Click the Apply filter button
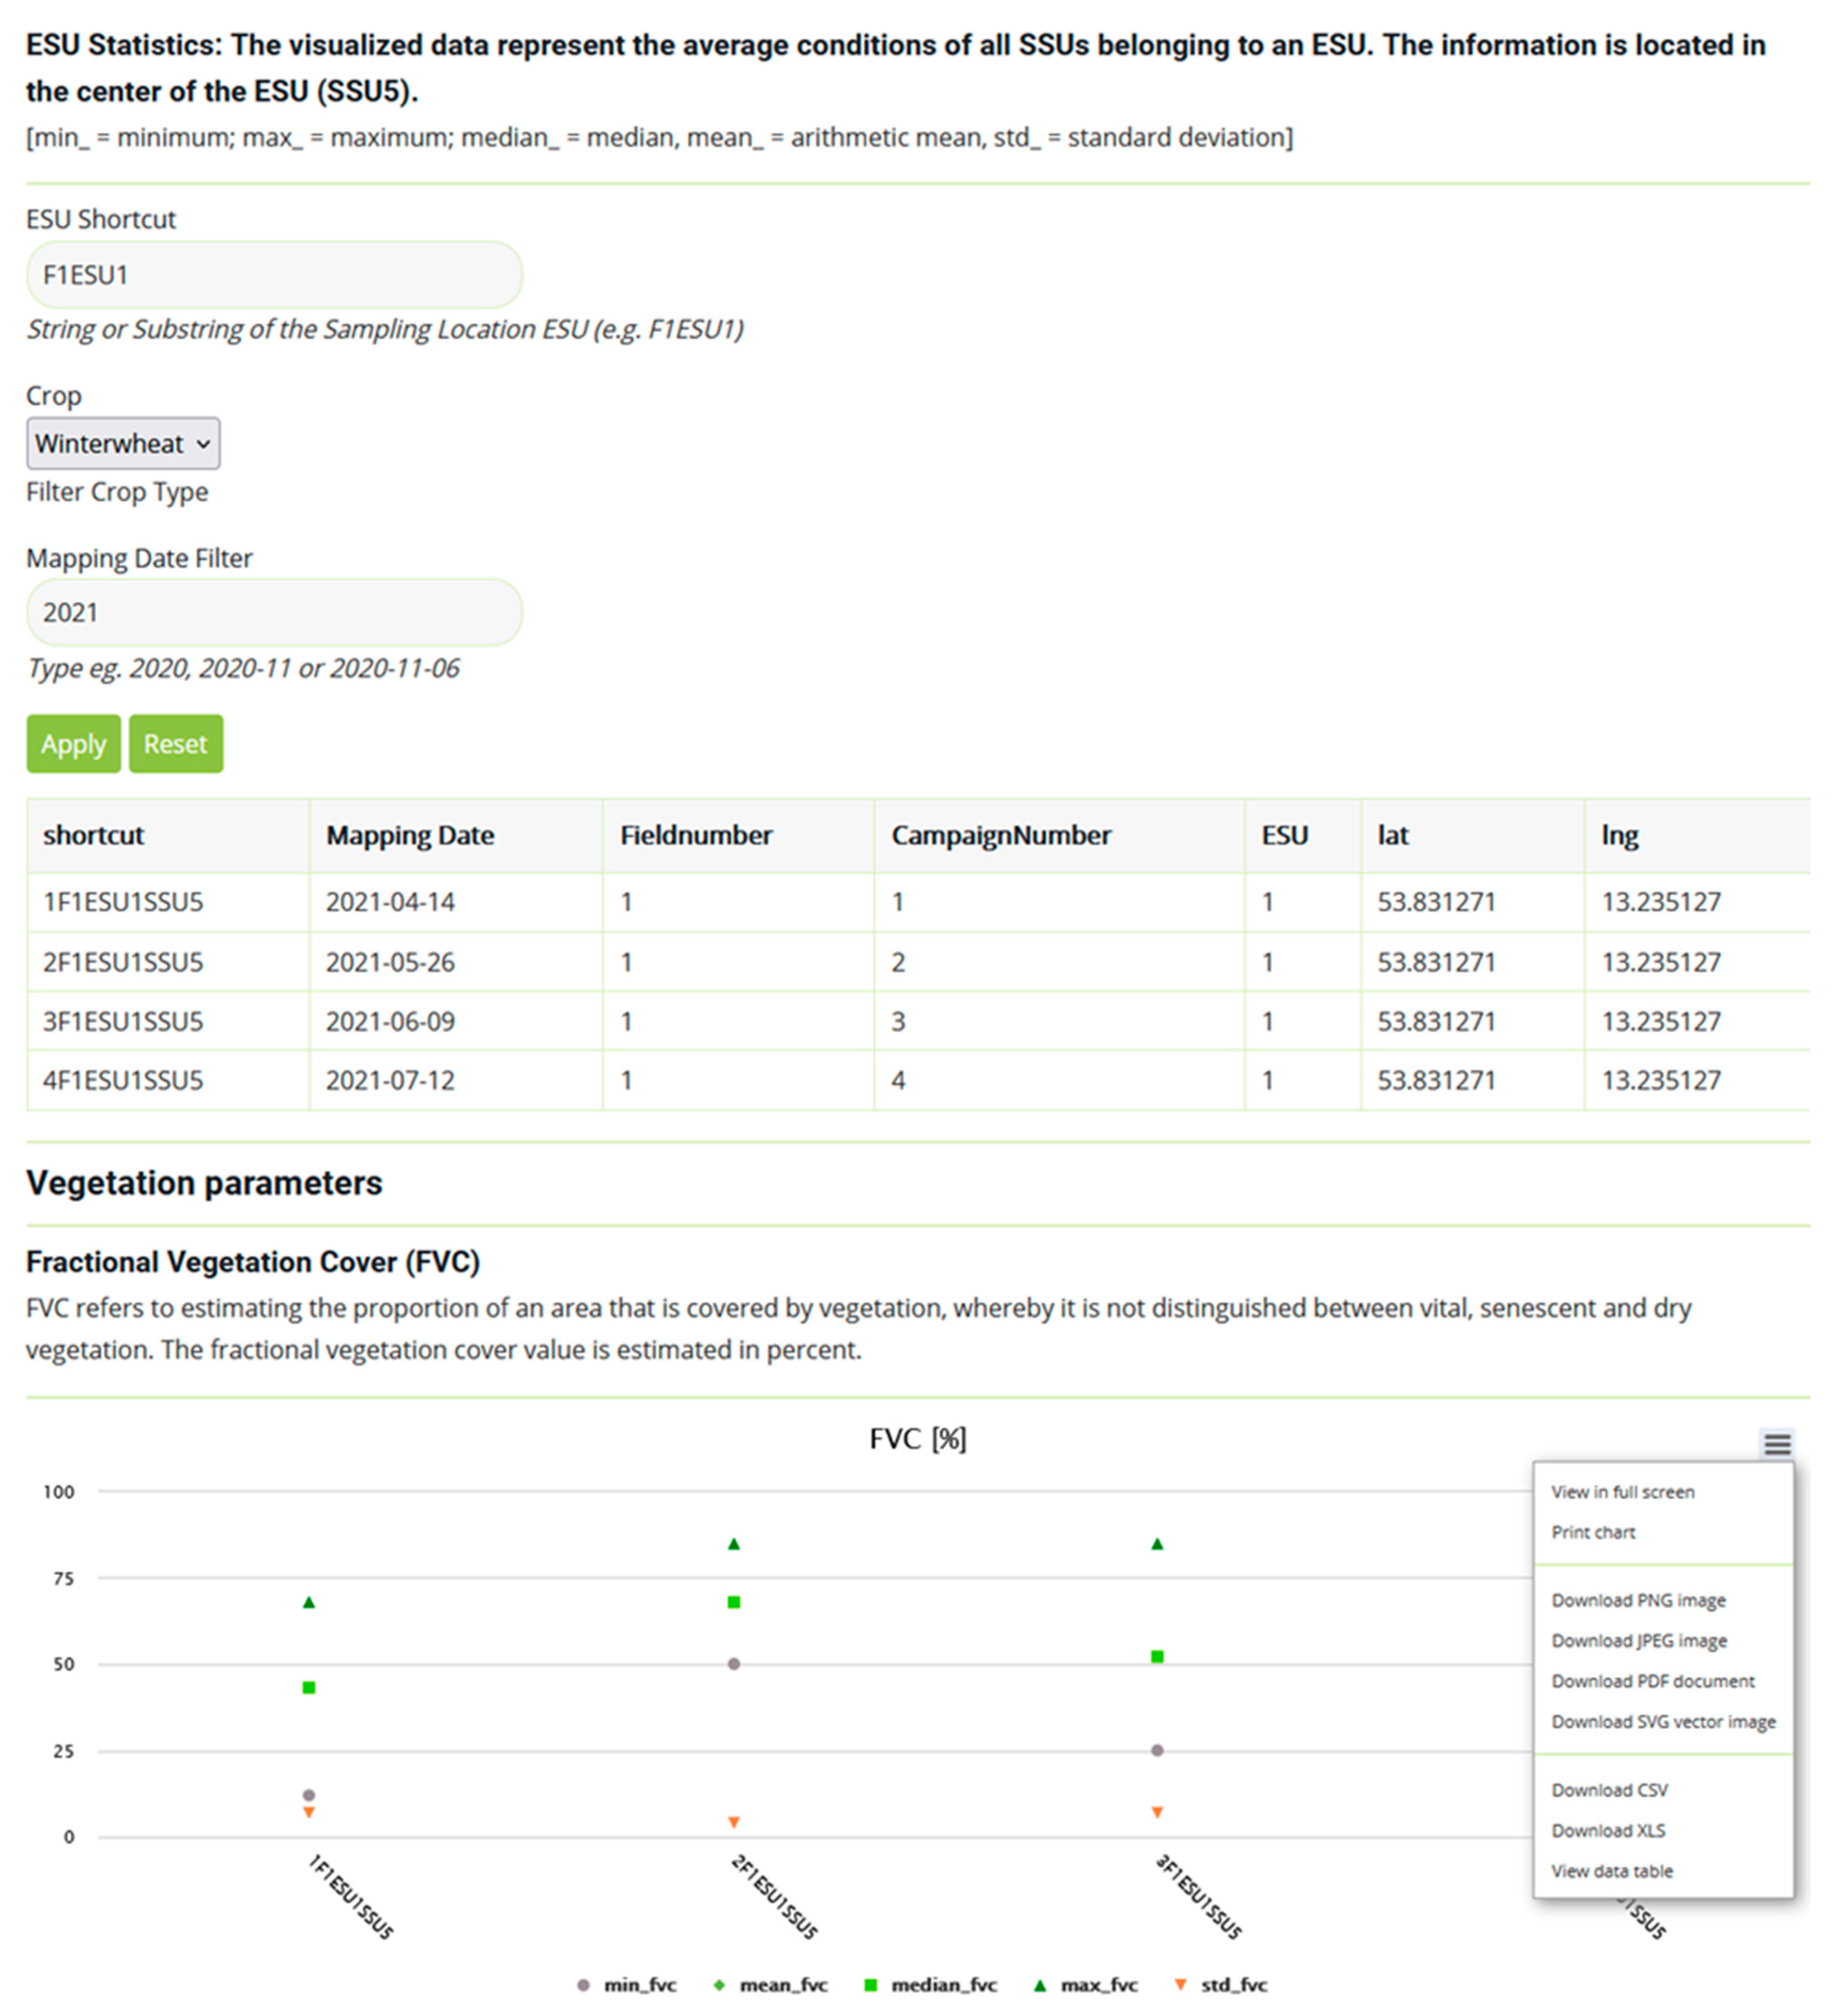Viewport: 1833px width, 2016px height. pyautogui.click(x=73, y=744)
